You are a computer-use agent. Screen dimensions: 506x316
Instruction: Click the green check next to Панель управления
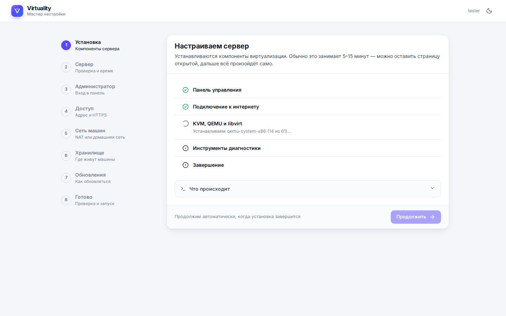[x=186, y=90]
